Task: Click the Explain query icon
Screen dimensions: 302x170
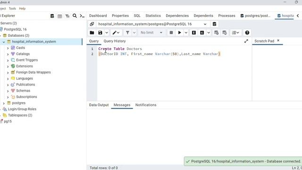Action: pos(194,33)
